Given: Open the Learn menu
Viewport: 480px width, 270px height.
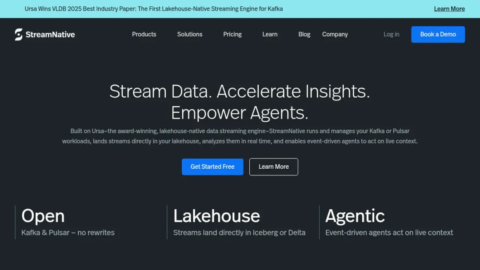Looking at the screenshot, I should (x=270, y=34).
